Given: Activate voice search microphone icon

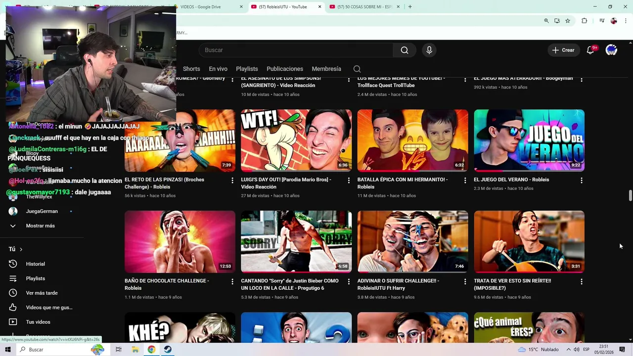Looking at the screenshot, I should (429, 50).
